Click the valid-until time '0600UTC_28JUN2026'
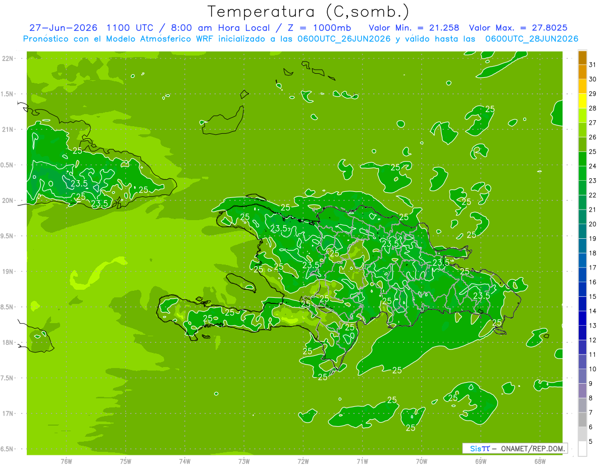606x468 pixels. point(531,39)
